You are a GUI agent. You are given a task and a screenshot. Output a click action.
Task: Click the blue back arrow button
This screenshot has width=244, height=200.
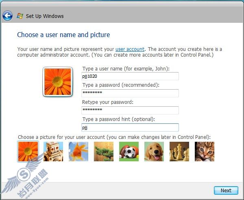pos(7,16)
